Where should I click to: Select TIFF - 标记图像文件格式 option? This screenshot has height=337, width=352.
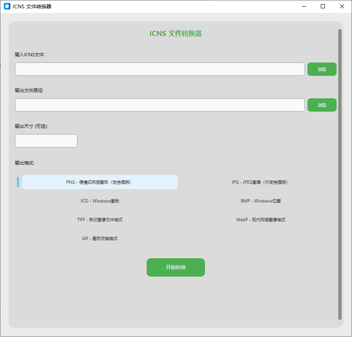(x=100, y=220)
